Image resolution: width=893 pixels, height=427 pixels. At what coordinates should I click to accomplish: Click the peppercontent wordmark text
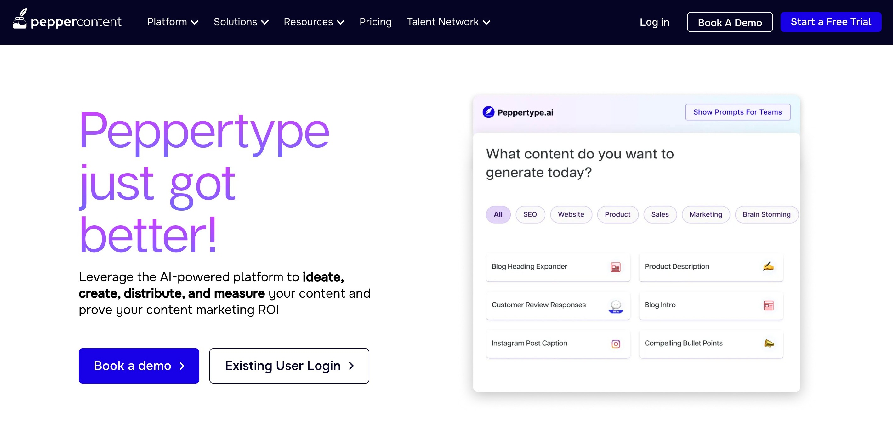(x=76, y=22)
